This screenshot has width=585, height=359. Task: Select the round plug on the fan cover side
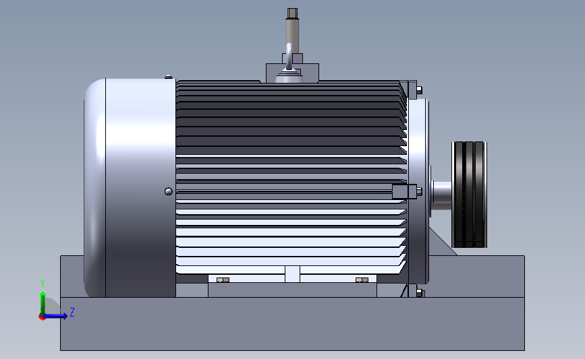(168, 191)
